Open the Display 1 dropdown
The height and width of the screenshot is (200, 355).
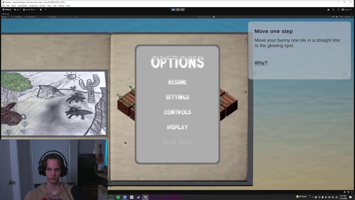(x=19, y=17)
